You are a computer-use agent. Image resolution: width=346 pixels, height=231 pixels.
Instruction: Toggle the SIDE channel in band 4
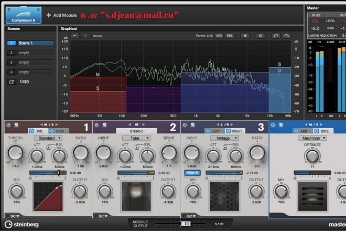coord(317,131)
